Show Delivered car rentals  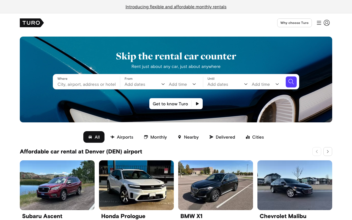pos(222,137)
